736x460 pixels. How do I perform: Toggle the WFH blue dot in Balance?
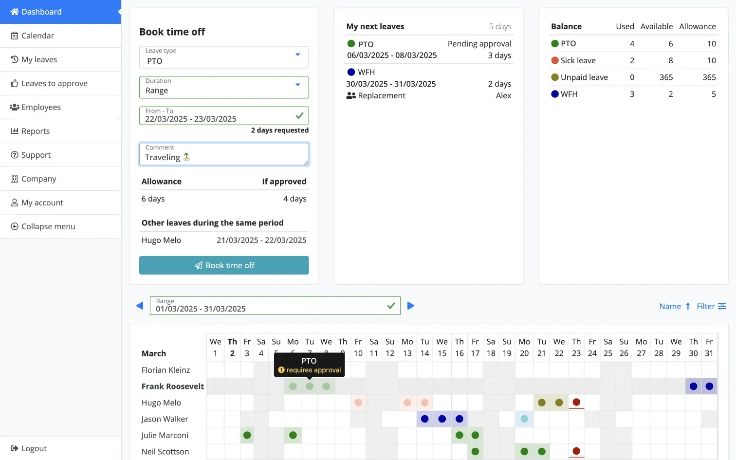[x=555, y=94]
